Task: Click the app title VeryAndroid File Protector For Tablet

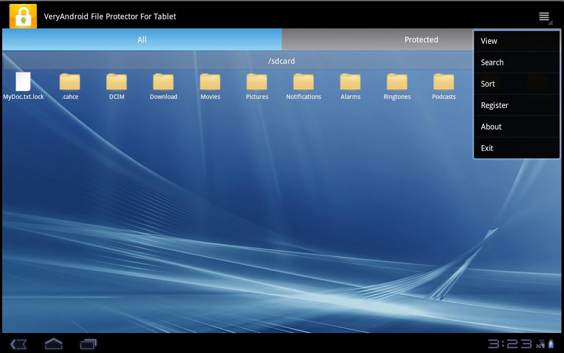Action: 110,16
